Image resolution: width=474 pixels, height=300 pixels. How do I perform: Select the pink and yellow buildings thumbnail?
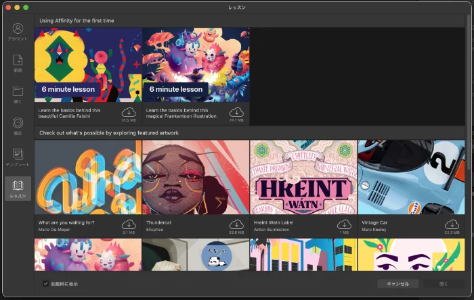(303, 255)
